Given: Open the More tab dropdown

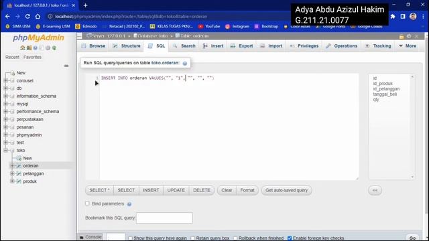Looking at the screenshot, I should (x=408, y=46).
